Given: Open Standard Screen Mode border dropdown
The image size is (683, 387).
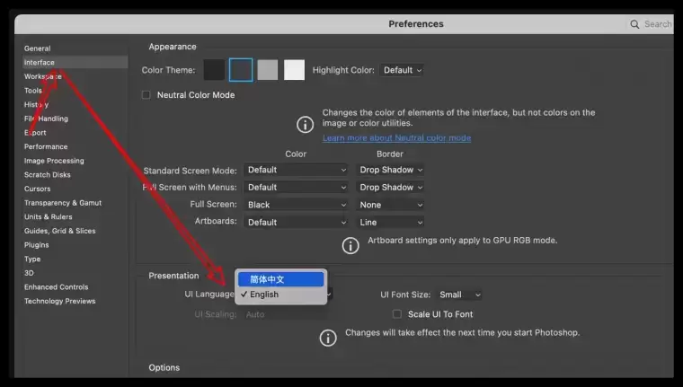Looking at the screenshot, I should [390, 170].
